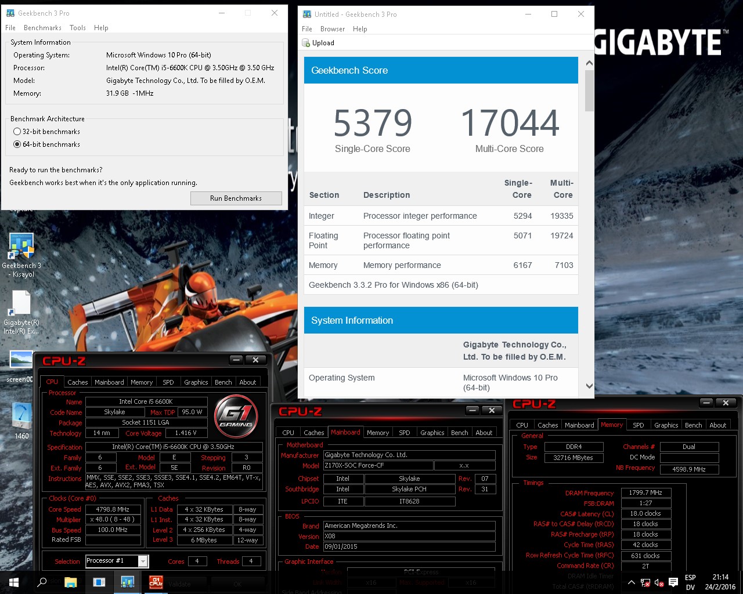Screen dimensions: 743x594
Task: Switch to SPD tab in right CPU-Z window
Action: pos(639,425)
